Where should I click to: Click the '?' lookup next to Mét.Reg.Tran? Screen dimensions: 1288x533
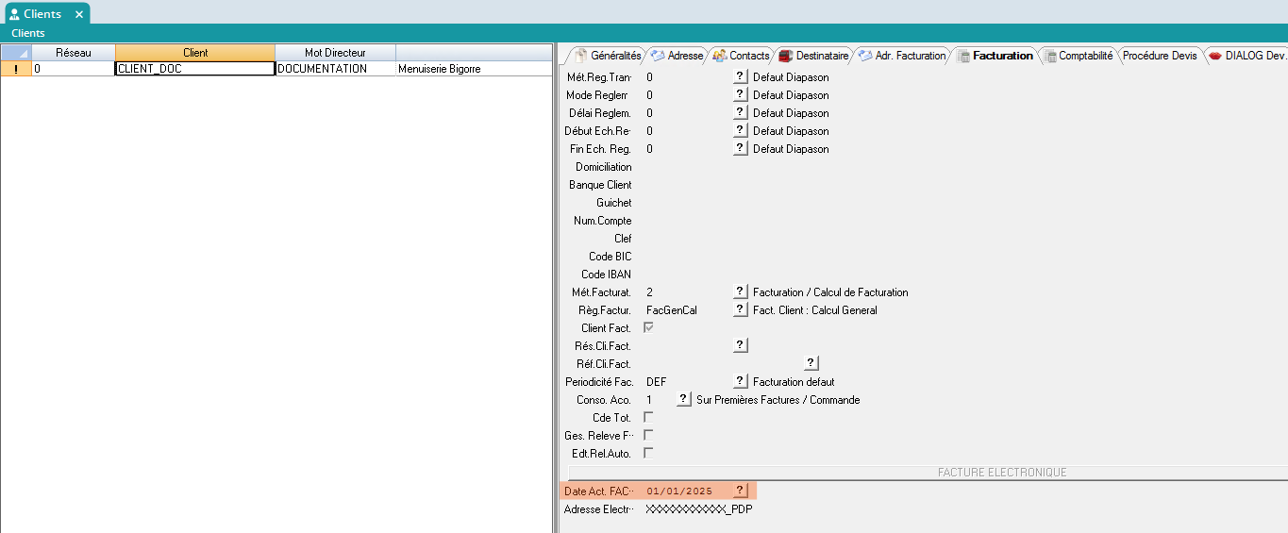point(741,77)
